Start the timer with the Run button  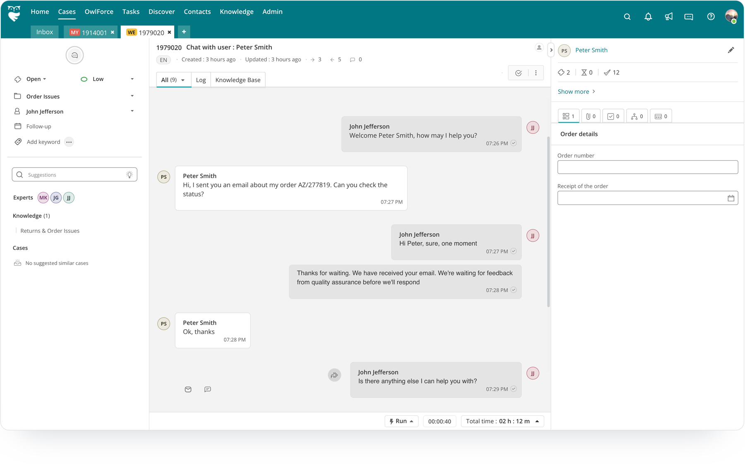401,421
